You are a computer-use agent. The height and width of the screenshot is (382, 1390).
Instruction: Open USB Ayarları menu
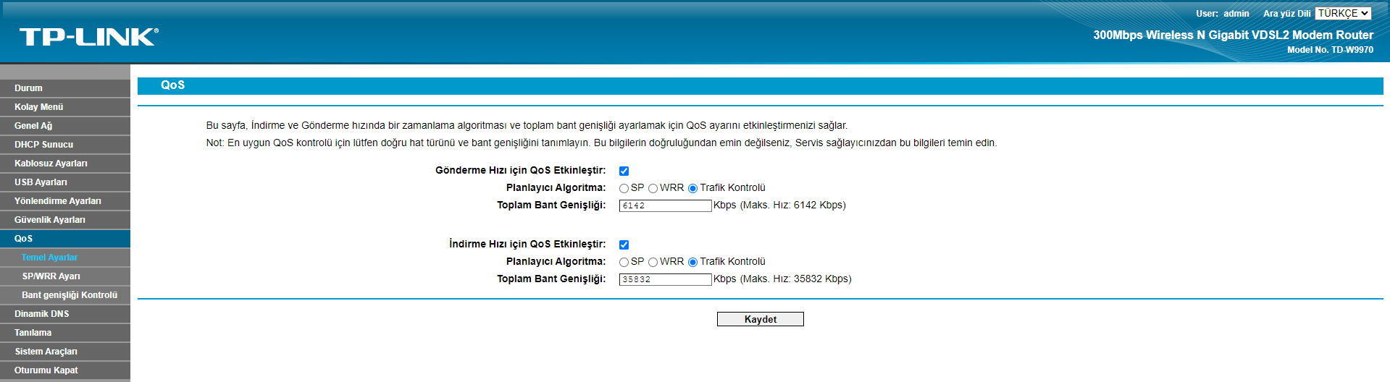[65, 182]
